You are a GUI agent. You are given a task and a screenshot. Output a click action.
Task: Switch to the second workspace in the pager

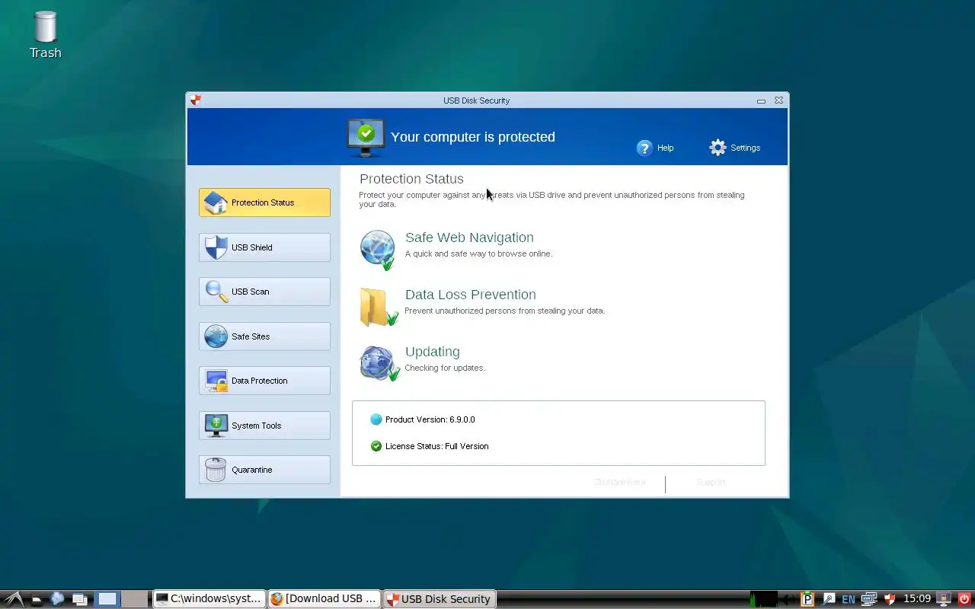134,599
